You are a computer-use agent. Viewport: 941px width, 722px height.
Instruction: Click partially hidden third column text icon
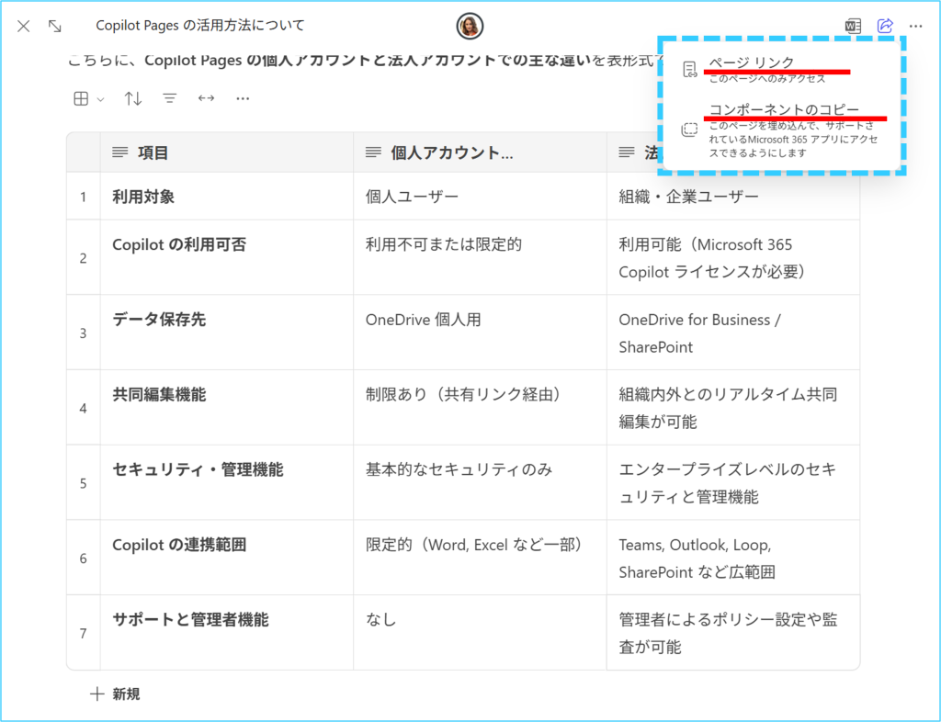(x=627, y=152)
